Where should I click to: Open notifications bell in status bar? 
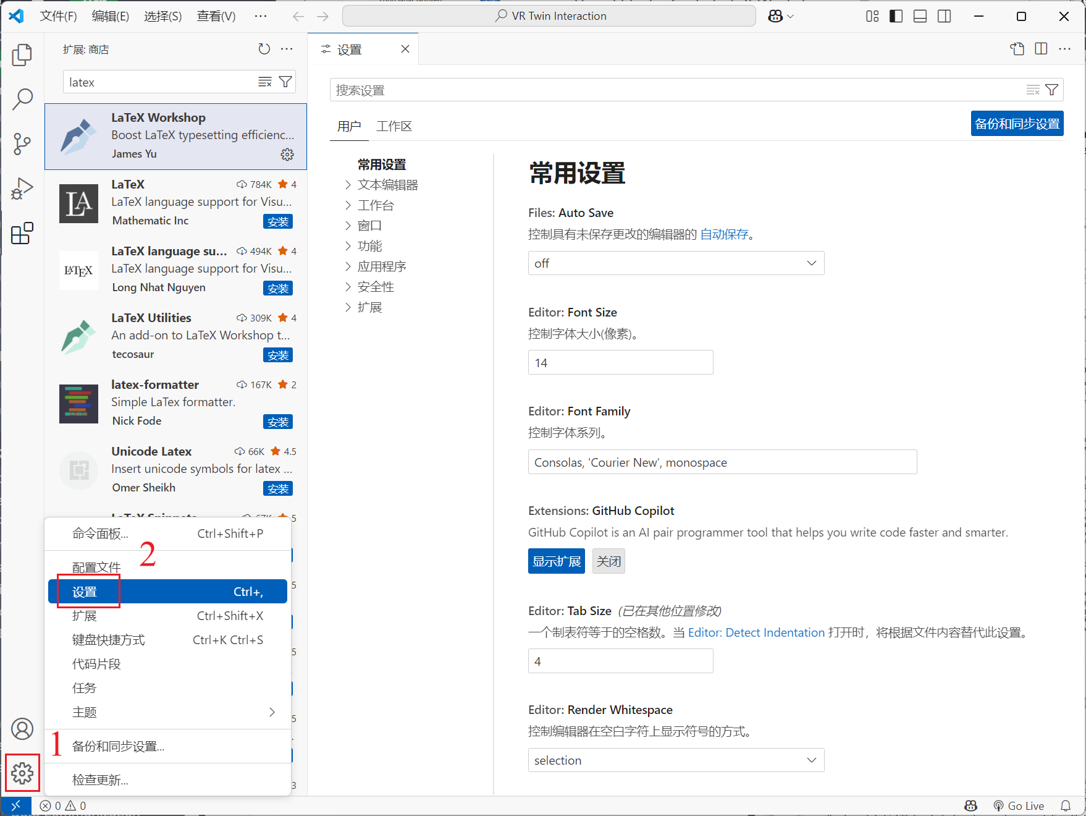[x=1066, y=805]
